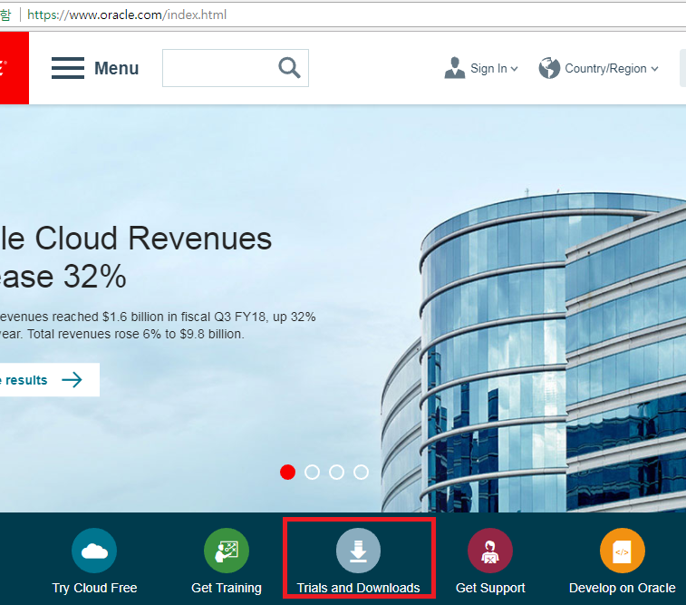Screen dimensions: 686x605
Task: Select the second carousel dot
Action: pos(312,473)
